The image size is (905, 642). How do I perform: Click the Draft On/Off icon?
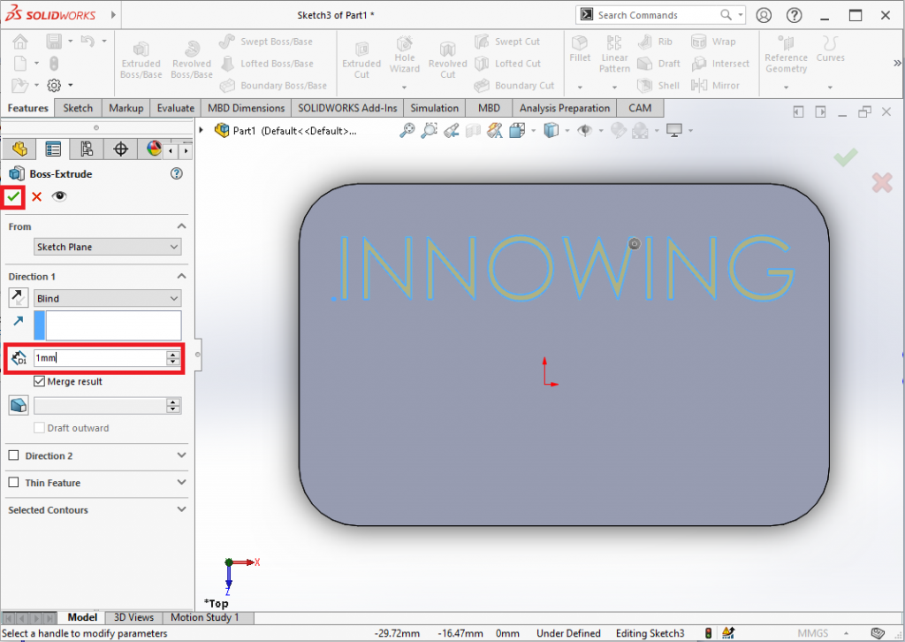19,405
